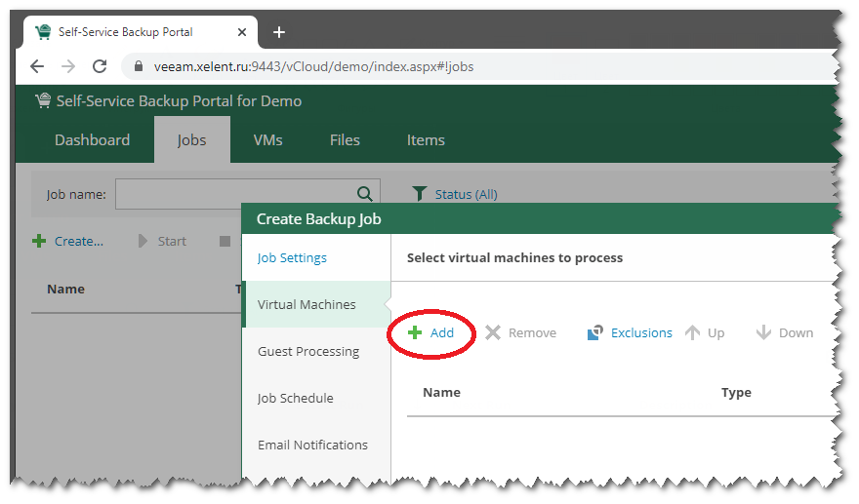Switch to the Jobs tab
The image size is (859, 504).
(x=191, y=140)
